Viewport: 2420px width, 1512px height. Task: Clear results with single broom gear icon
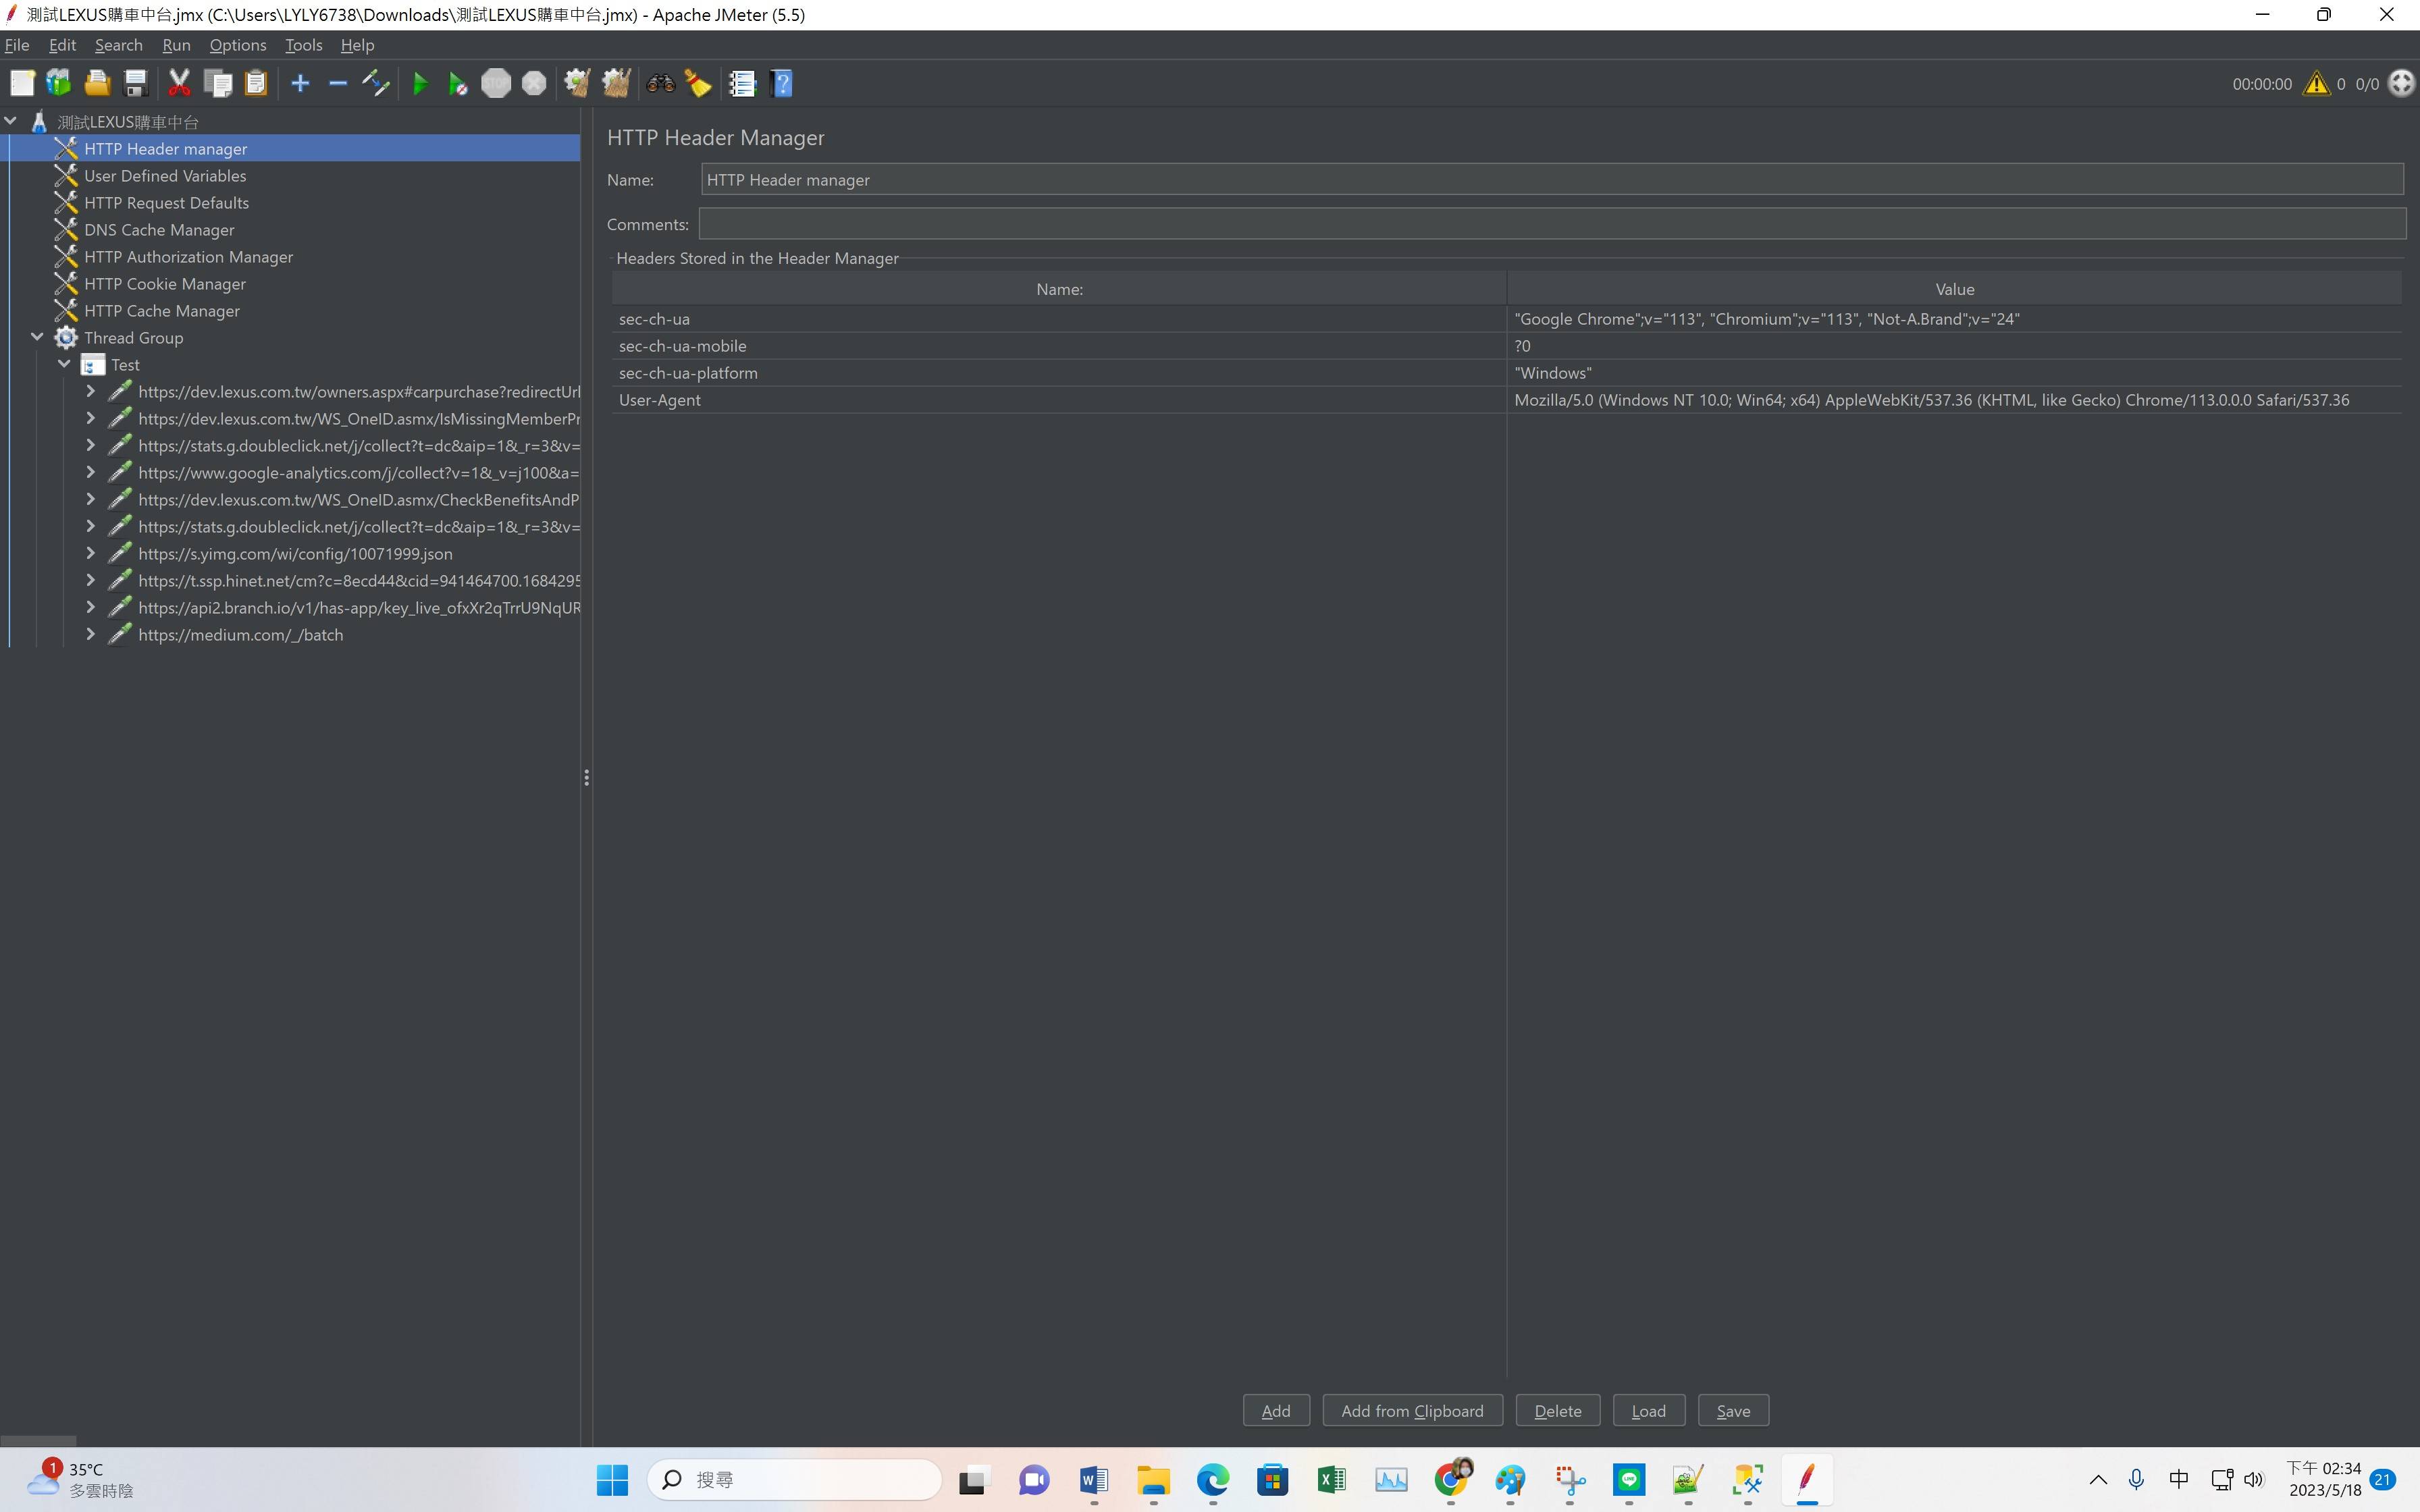(577, 83)
